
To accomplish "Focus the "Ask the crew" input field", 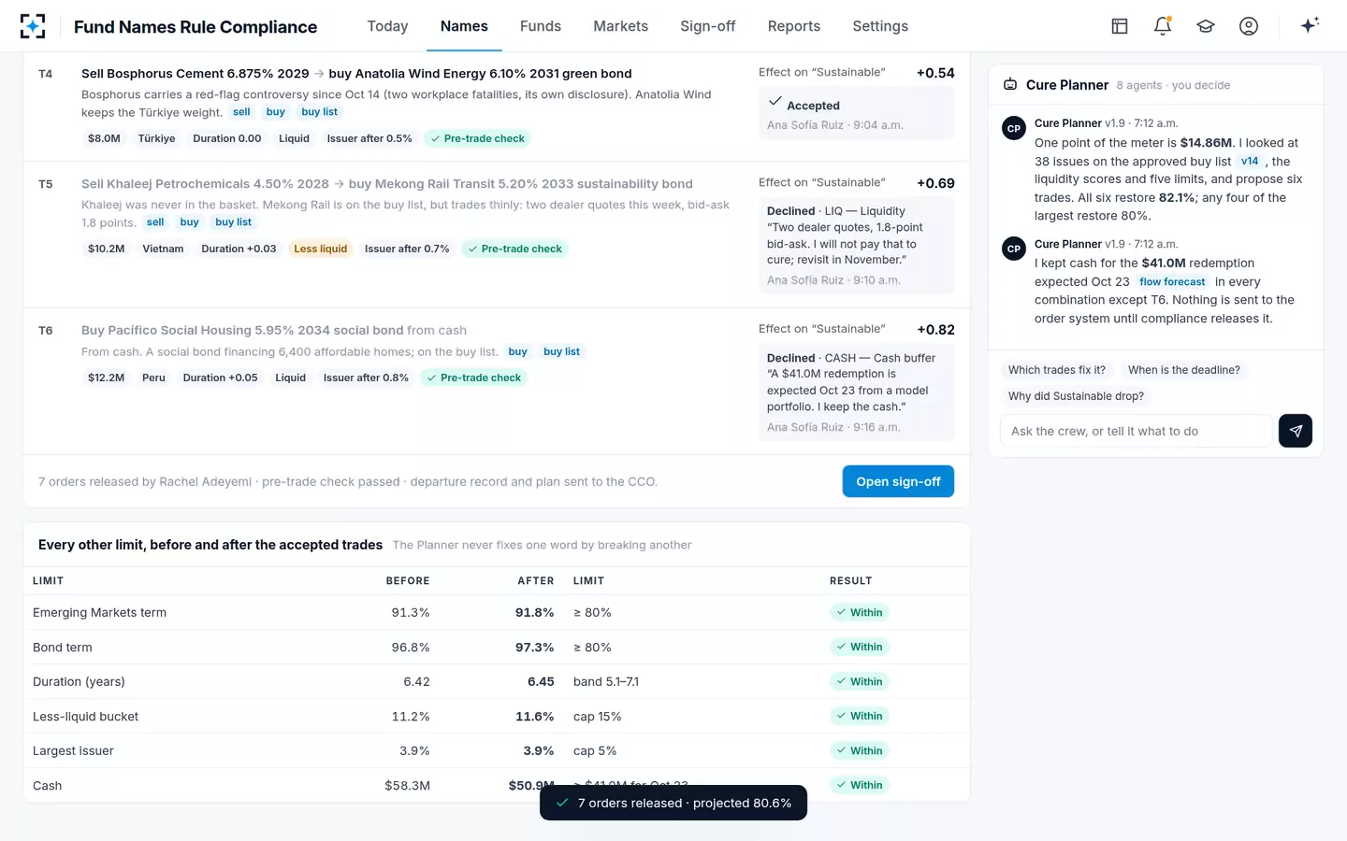I will pos(1137,431).
